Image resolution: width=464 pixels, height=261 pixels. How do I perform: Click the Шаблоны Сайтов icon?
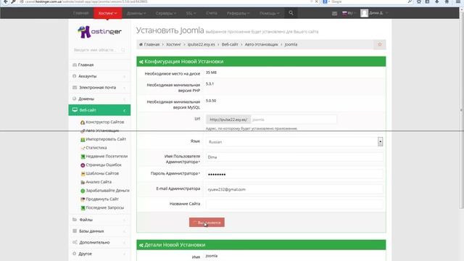click(x=83, y=174)
